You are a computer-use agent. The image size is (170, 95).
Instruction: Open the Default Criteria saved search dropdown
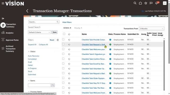(39, 32)
